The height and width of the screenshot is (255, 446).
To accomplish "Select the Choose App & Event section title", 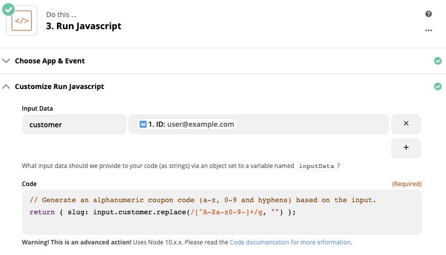I will (x=50, y=61).
